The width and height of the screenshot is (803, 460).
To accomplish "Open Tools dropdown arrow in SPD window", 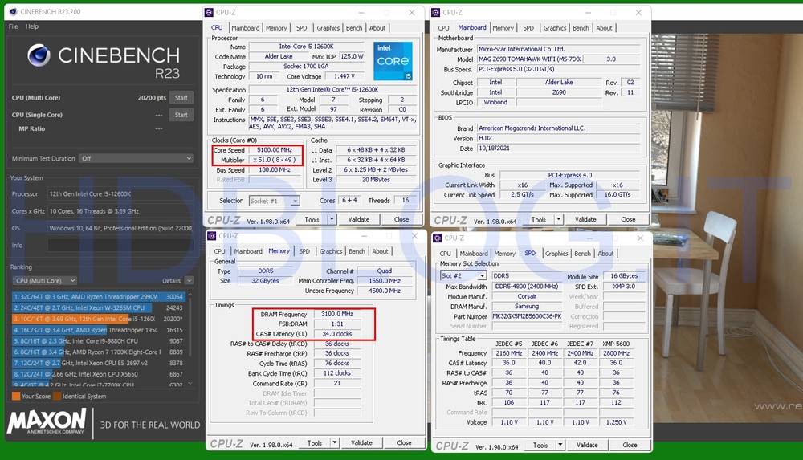I will [560, 445].
